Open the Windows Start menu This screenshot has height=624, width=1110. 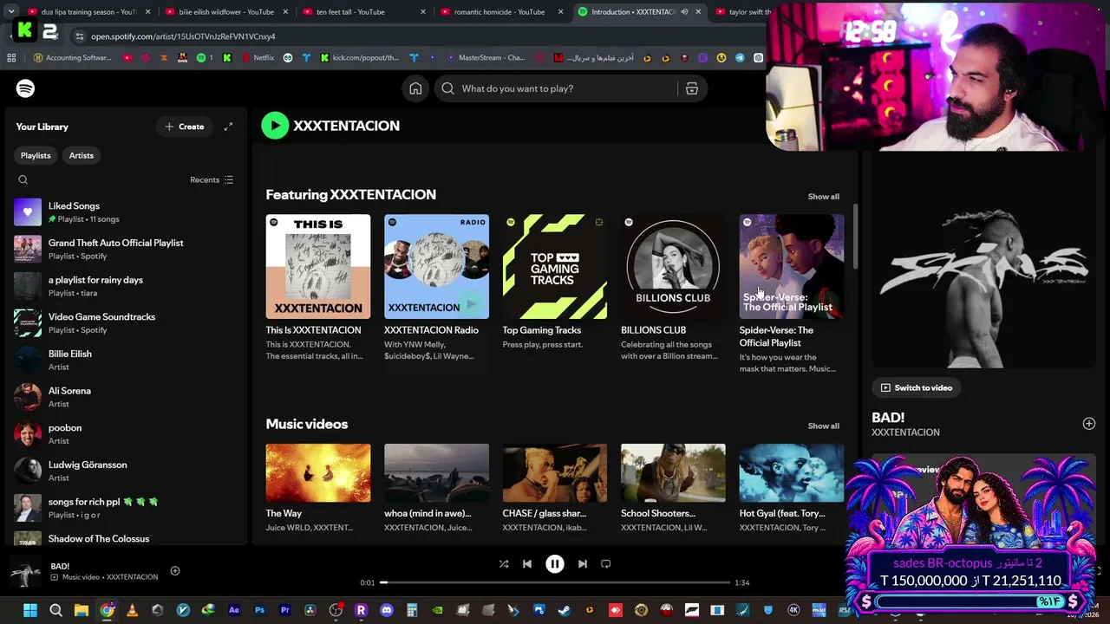[30, 610]
